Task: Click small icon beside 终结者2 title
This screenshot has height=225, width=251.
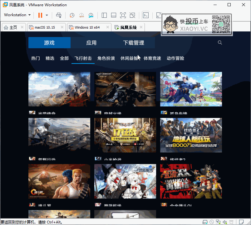Action: click(164, 158)
